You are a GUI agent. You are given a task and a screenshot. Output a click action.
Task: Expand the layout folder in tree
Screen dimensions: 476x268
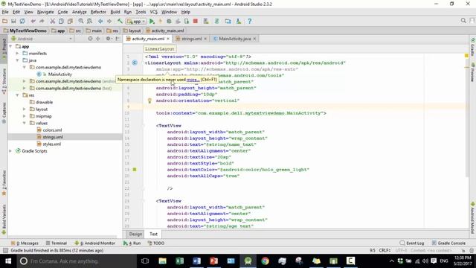(25, 109)
